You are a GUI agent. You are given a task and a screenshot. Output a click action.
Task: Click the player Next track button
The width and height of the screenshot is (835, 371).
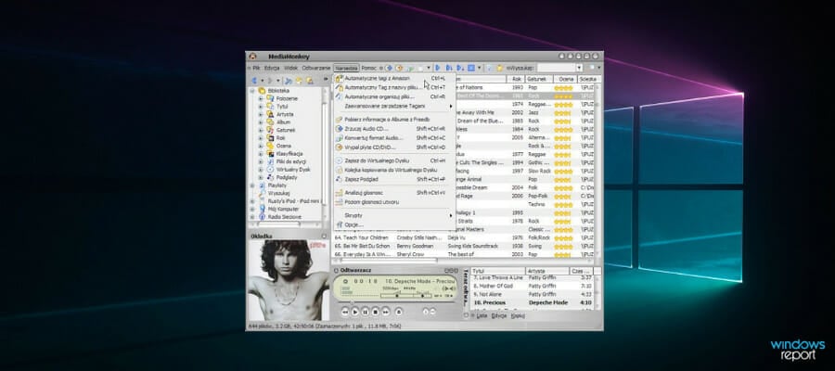point(385,312)
